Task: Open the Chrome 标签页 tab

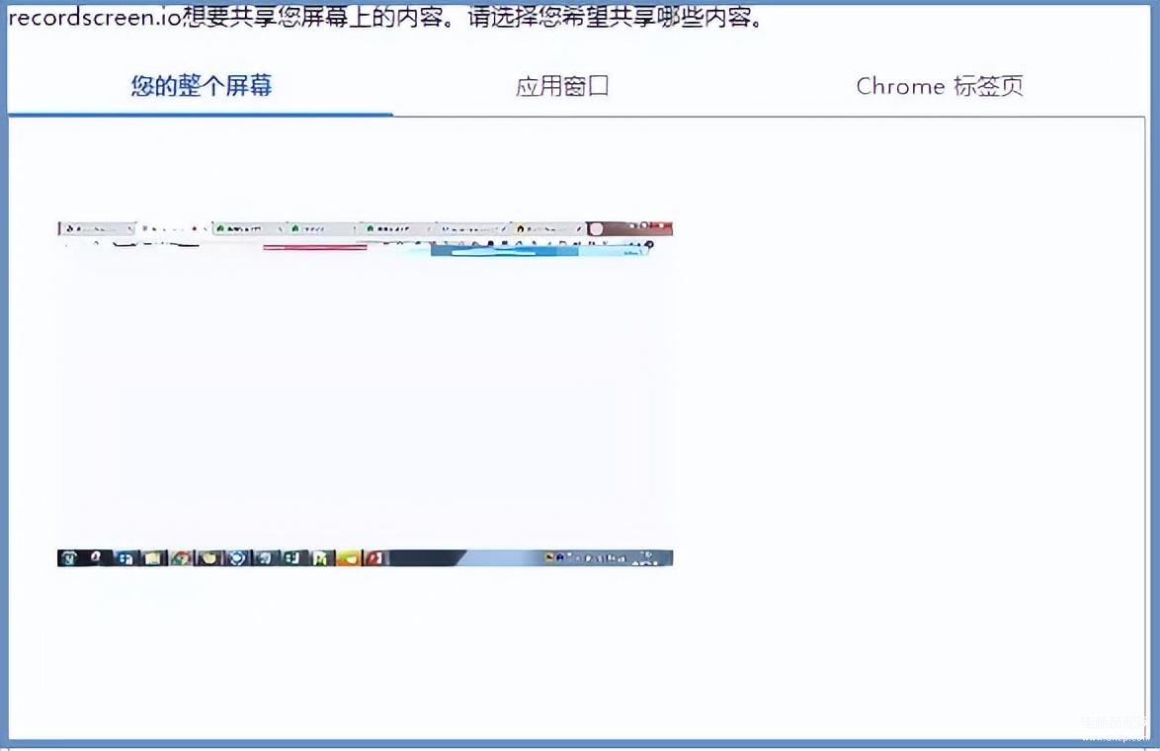Action: [x=940, y=86]
